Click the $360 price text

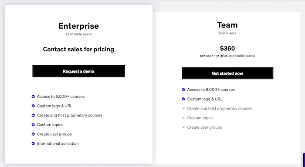click(x=227, y=48)
